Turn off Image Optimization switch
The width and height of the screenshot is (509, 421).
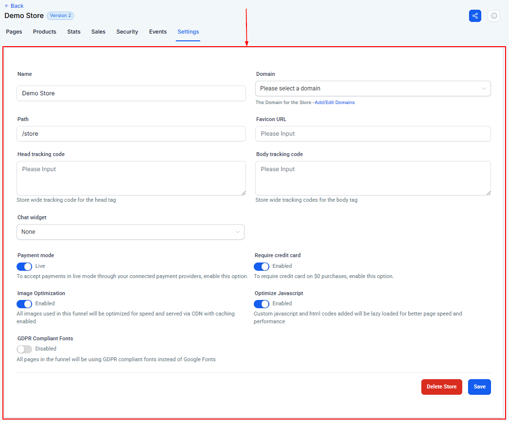click(x=24, y=304)
